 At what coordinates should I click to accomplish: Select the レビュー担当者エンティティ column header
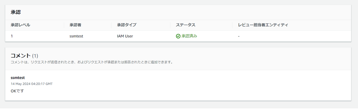click(263, 25)
